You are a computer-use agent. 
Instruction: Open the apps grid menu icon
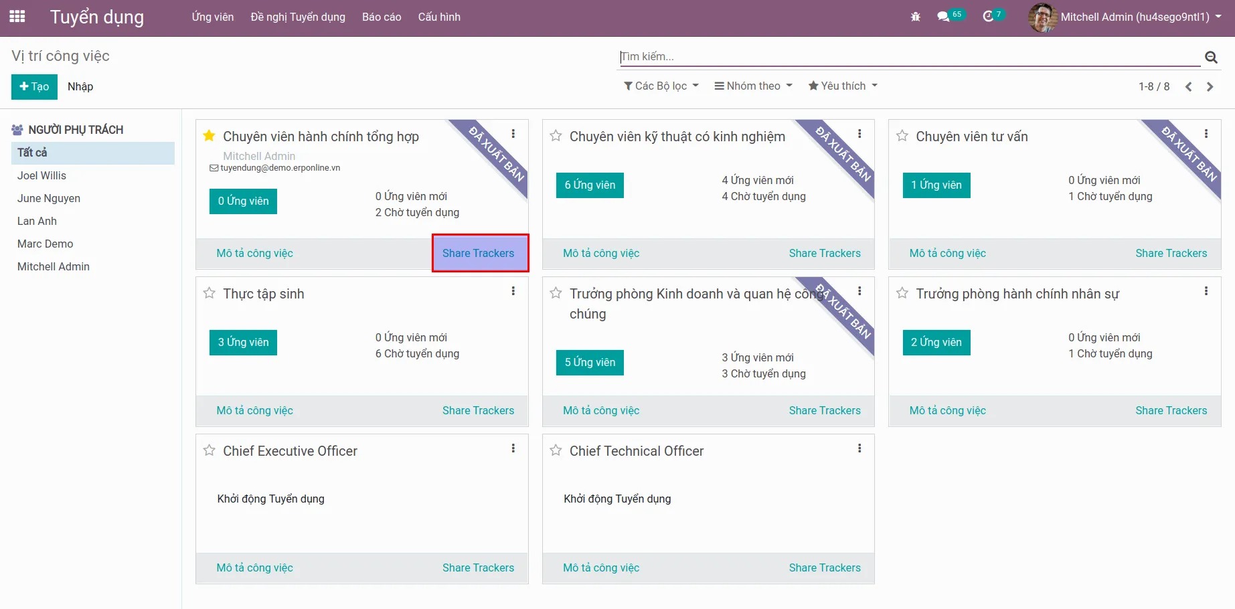click(x=17, y=17)
